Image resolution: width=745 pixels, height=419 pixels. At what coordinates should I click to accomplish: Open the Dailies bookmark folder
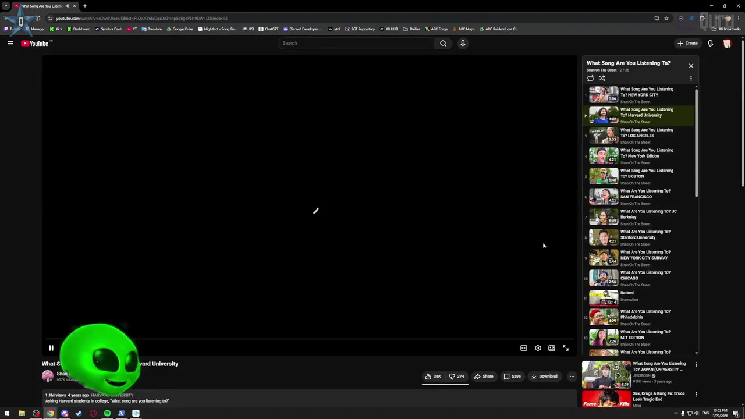click(x=411, y=29)
